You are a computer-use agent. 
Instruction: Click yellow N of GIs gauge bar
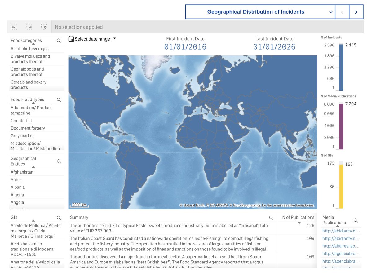point(341,186)
